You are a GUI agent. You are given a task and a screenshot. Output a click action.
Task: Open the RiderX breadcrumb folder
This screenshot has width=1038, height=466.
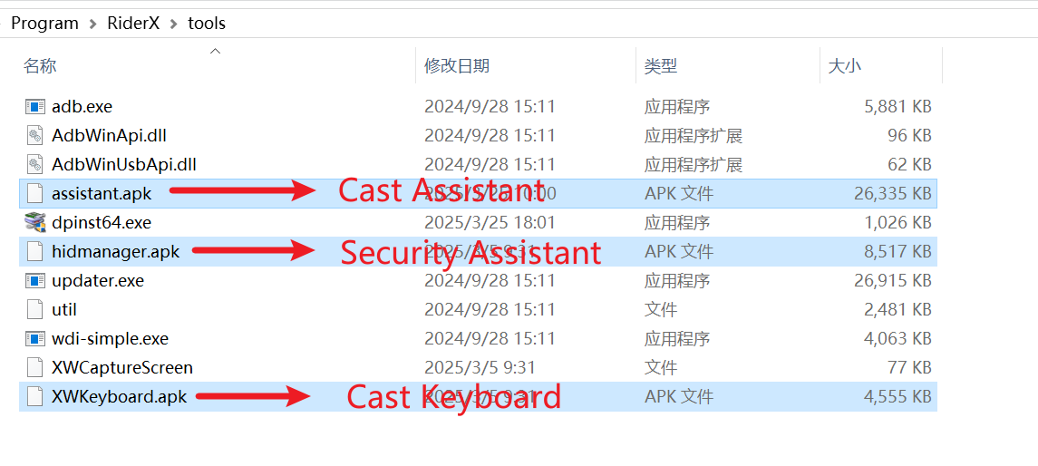[133, 24]
